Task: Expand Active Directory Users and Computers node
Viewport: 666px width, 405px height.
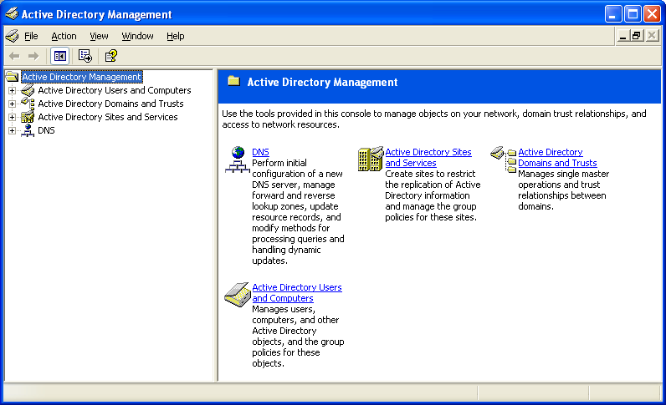Action: (x=12, y=90)
